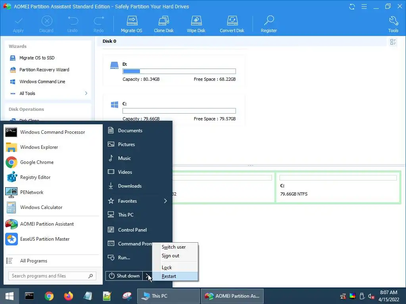Open the Clone Disk tool
This screenshot has width=406, height=304.
click(164, 24)
